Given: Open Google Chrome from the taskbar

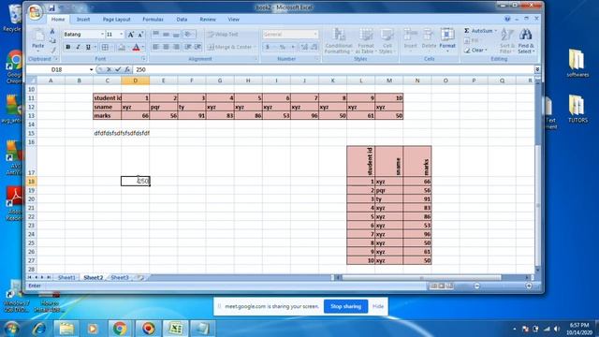Looking at the screenshot, I should [x=120, y=329].
